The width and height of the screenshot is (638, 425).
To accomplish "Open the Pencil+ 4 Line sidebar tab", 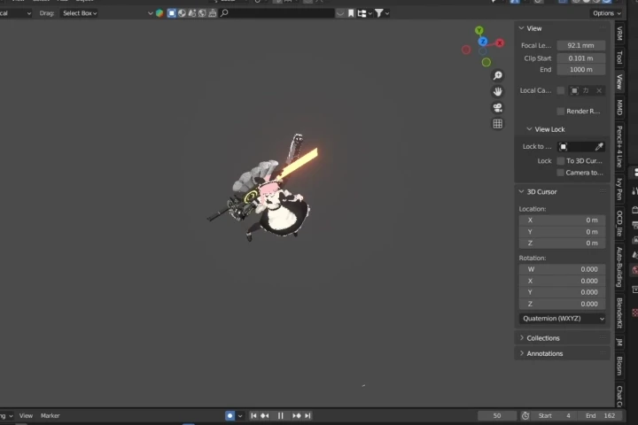I will click(x=619, y=146).
